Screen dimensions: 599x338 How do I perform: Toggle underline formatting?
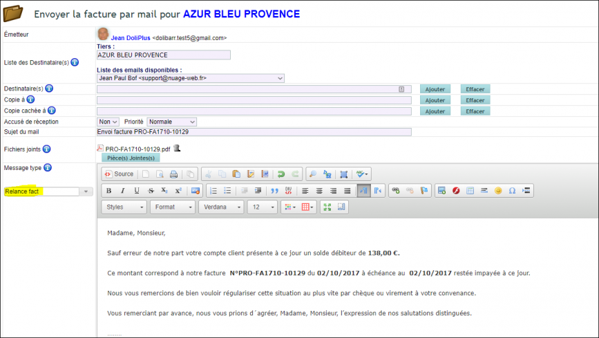click(x=137, y=190)
